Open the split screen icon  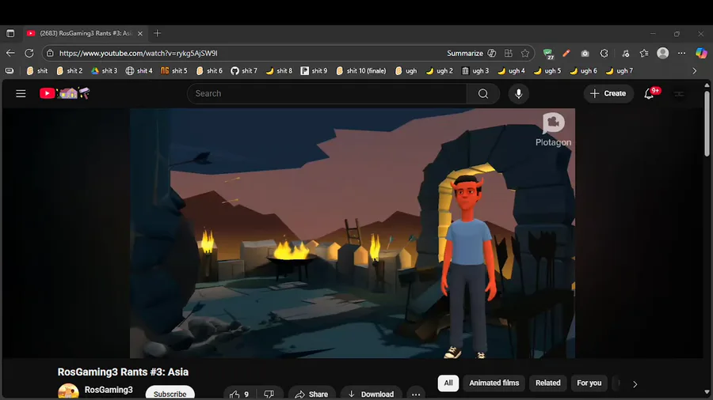(509, 53)
